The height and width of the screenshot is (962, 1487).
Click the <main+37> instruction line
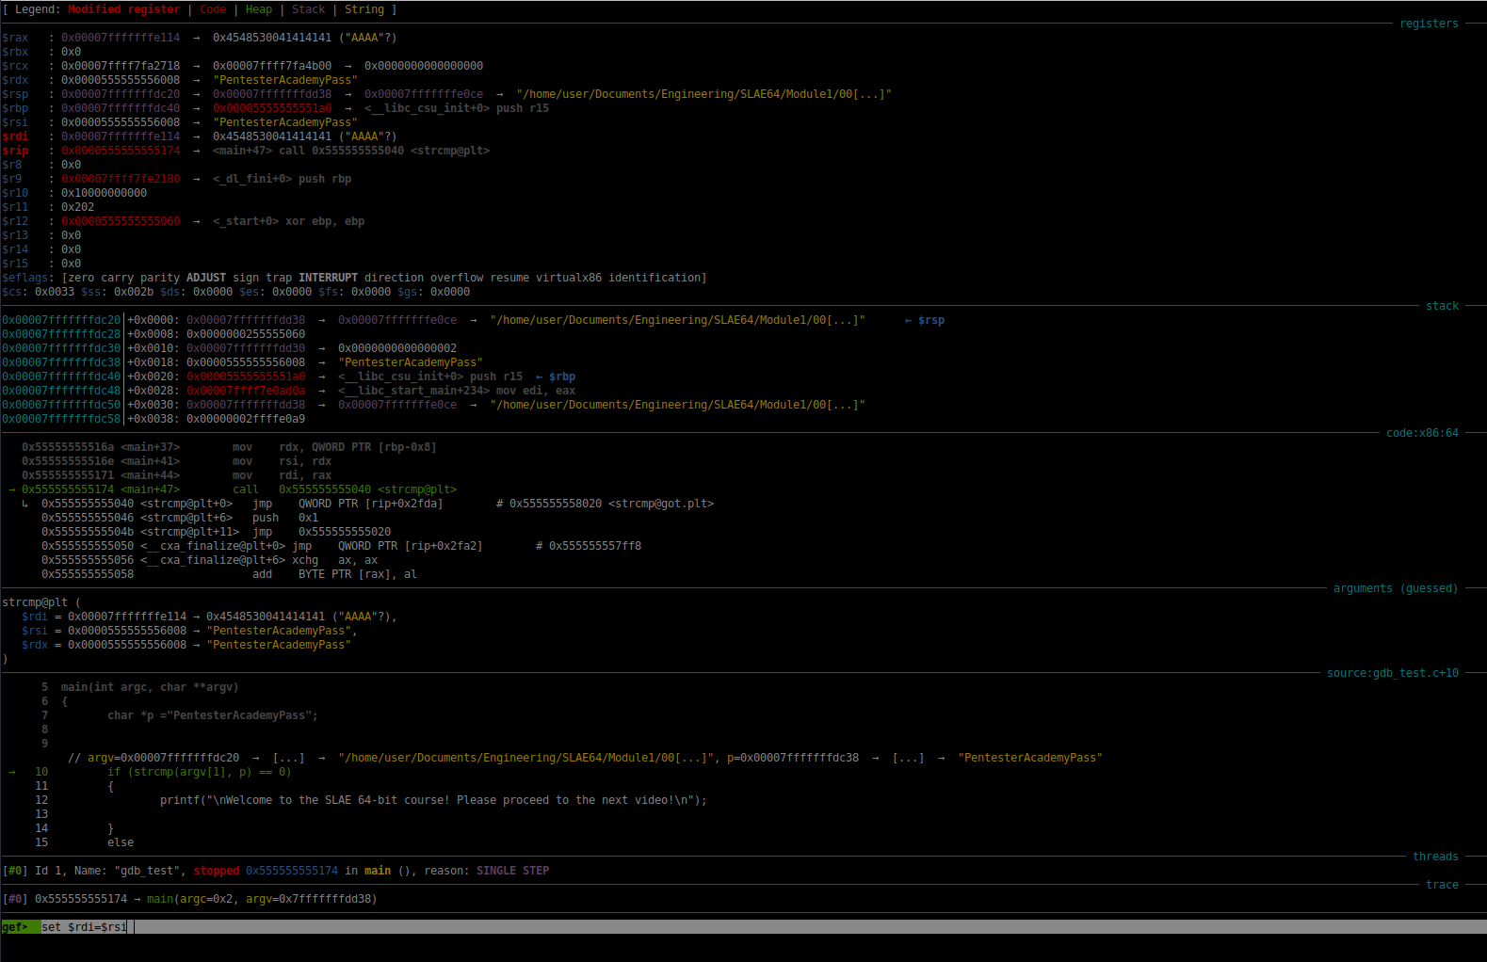click(x=229, y=447)
